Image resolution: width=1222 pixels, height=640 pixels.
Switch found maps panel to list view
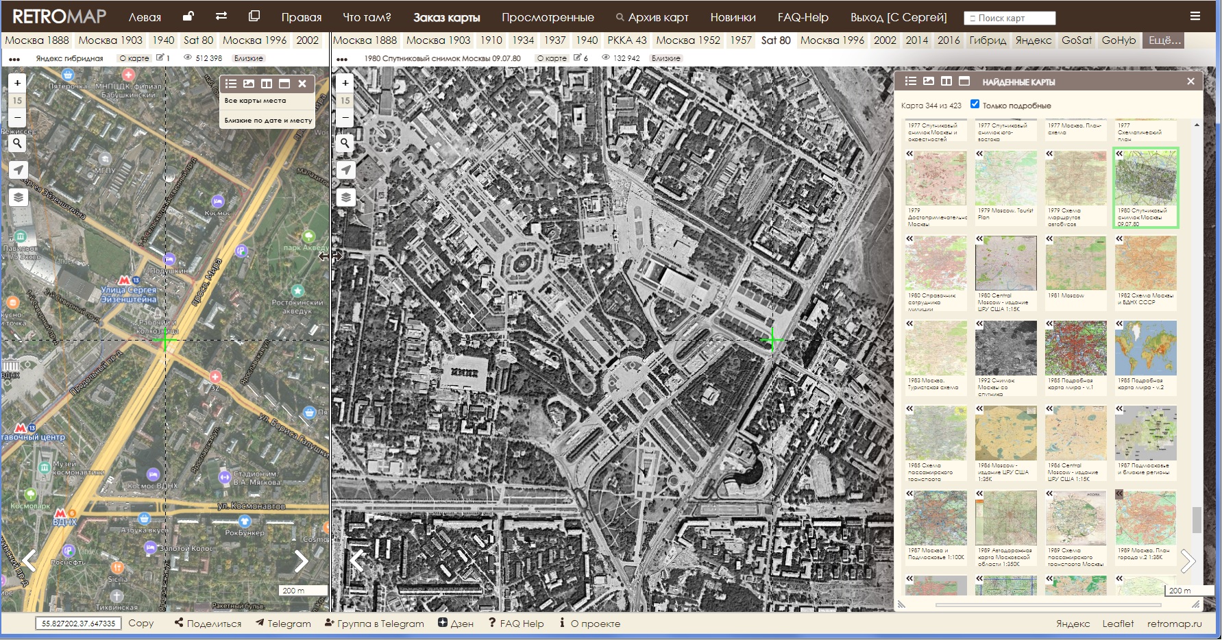910,82
